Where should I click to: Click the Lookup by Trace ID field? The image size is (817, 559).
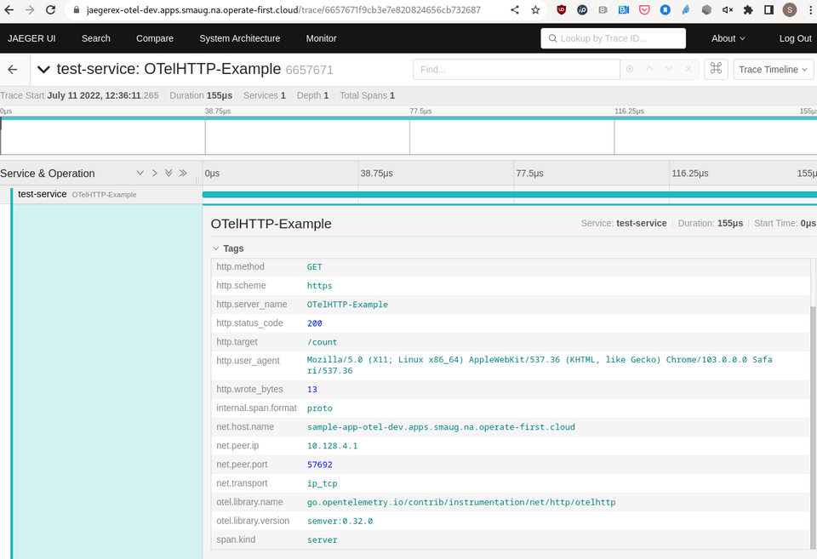click(613, 38)
